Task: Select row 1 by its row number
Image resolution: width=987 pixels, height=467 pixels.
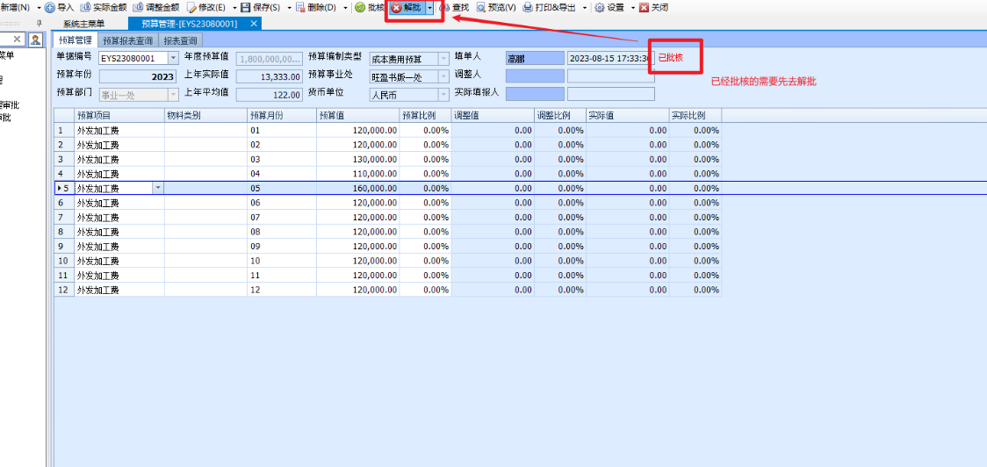Action: point(64,130)
